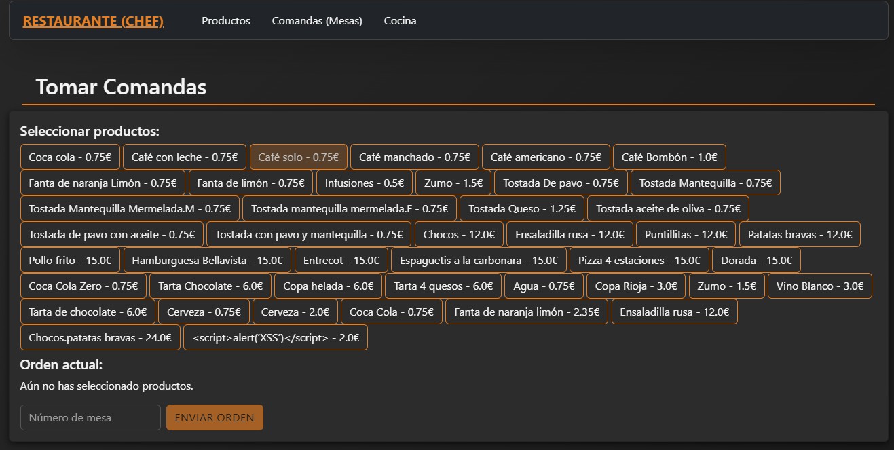Choose Pizza 4 estaciones

[x=639, y=260]
